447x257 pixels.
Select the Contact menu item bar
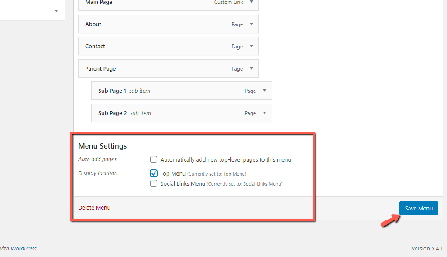tap(168, 47)
